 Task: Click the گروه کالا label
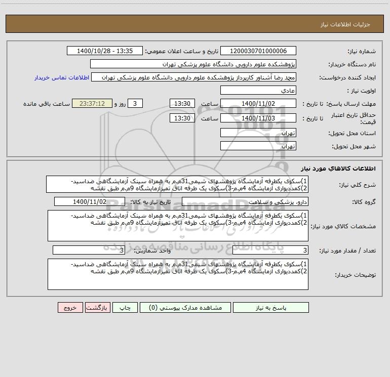coord(364,202)
